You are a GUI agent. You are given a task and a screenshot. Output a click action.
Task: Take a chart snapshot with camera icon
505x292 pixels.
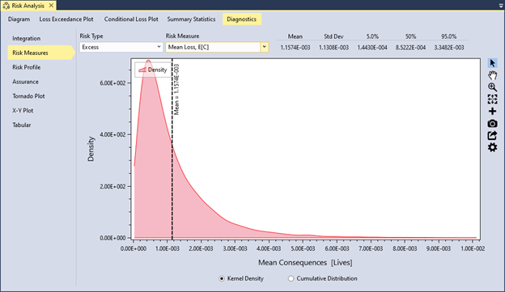pos(492,124)
